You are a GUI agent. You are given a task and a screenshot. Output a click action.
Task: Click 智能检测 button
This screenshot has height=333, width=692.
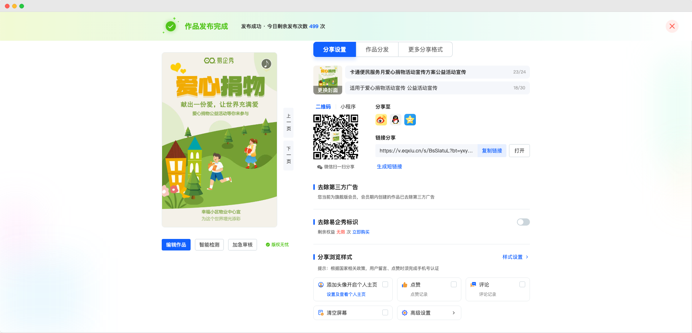[209, 245]
